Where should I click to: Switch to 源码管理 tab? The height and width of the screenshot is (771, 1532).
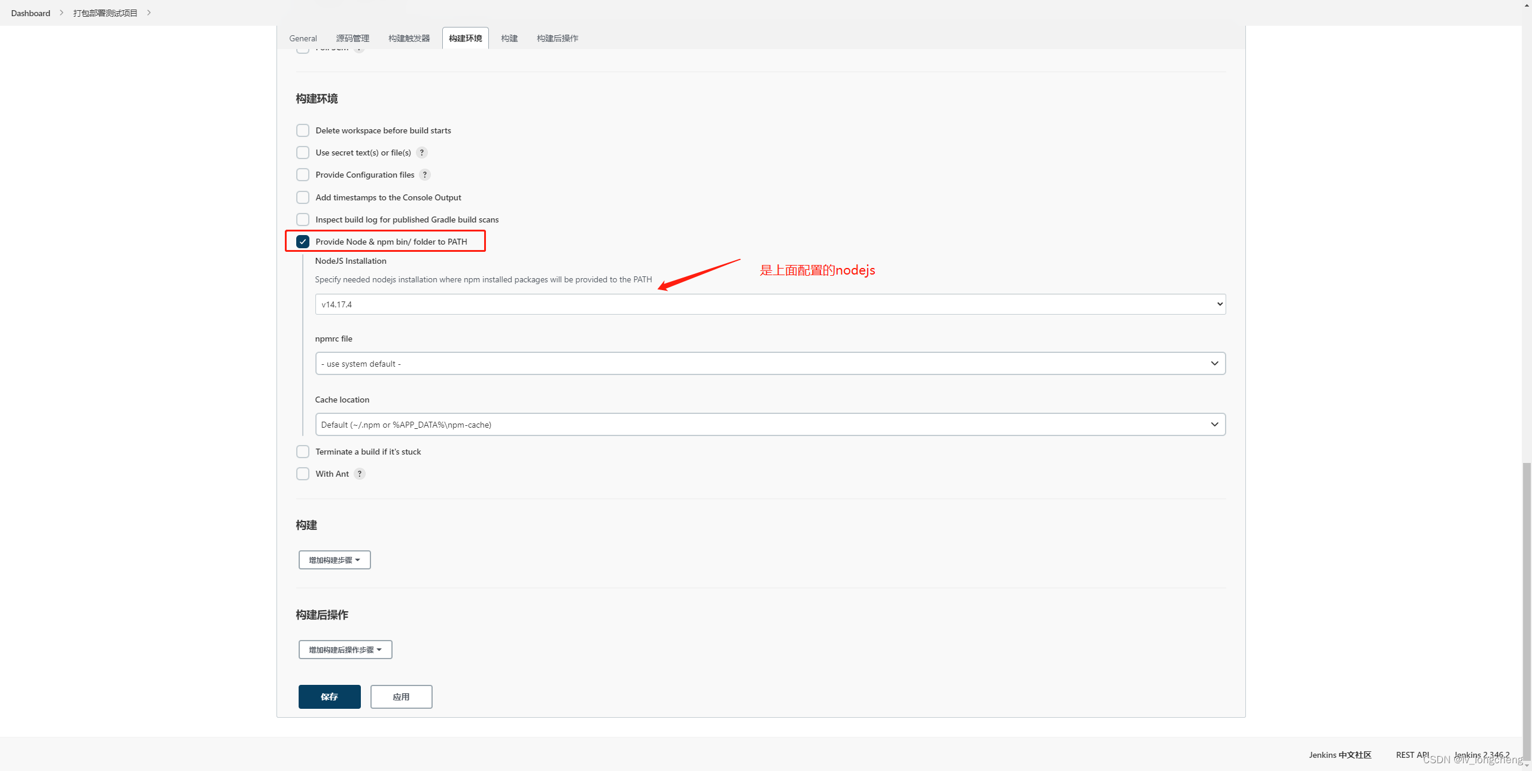coord(352,38)
